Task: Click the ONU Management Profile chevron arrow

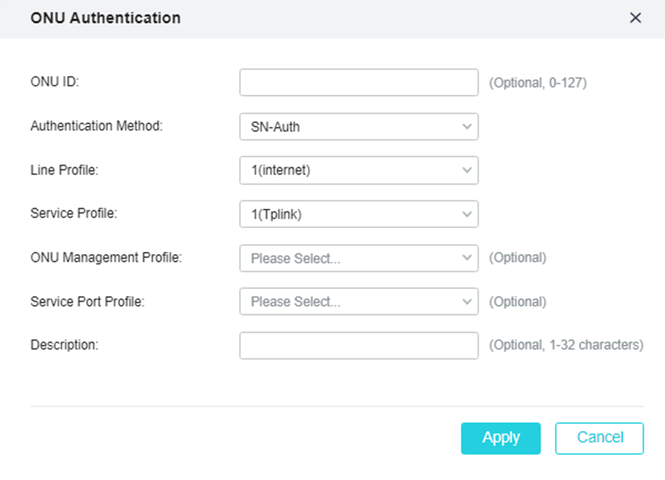Action: click(x=466, y=258)
